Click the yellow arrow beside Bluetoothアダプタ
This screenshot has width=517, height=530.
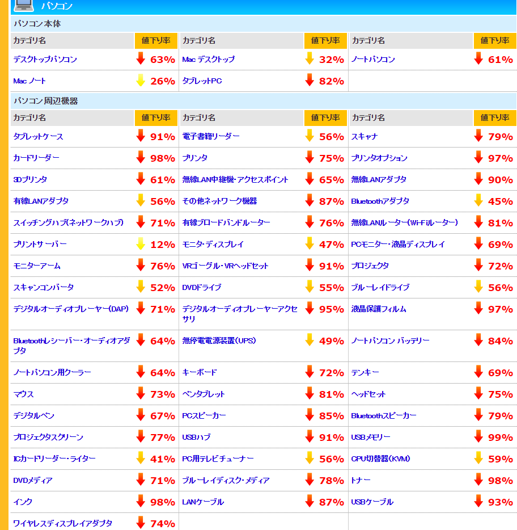click(x=478, y=201)
